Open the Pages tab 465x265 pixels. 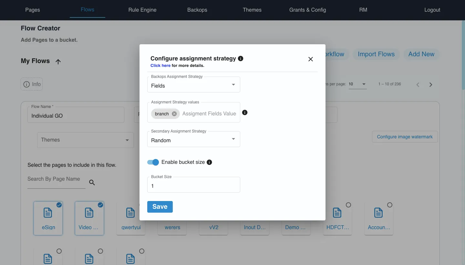(x=33, y=10)
